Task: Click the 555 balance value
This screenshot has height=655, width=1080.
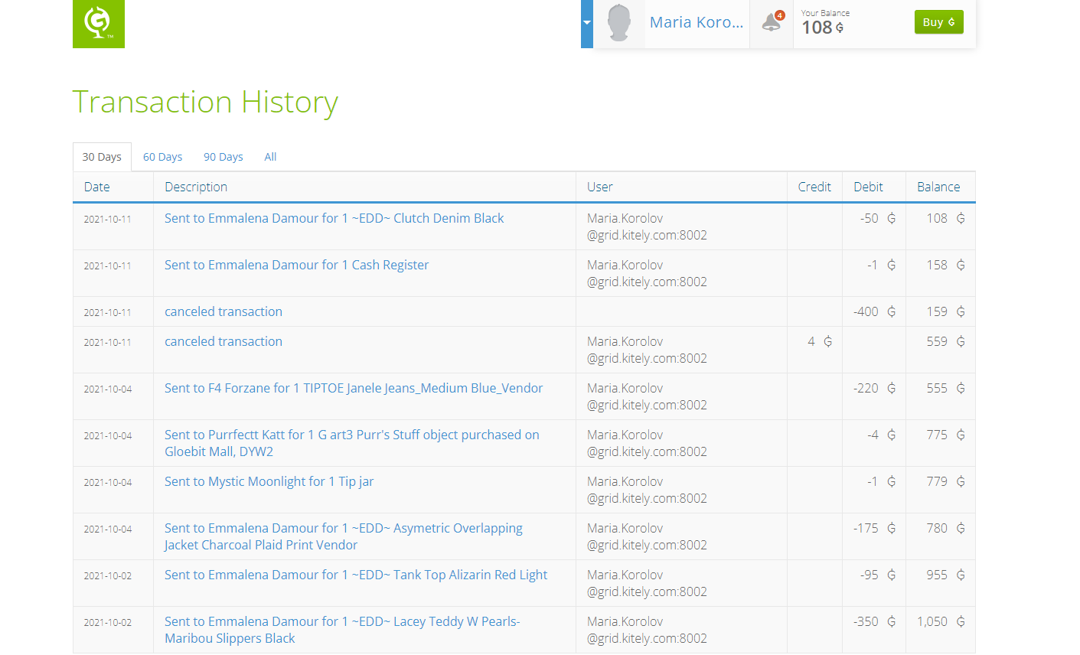Action: tap(945, 388)
